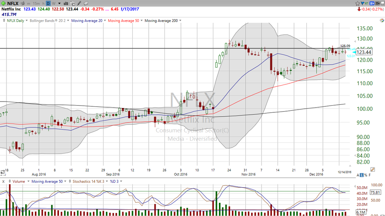Open the T dropdown button
Image resolution: width=385 pixels, height=216 pixels.
click(377, 3)
